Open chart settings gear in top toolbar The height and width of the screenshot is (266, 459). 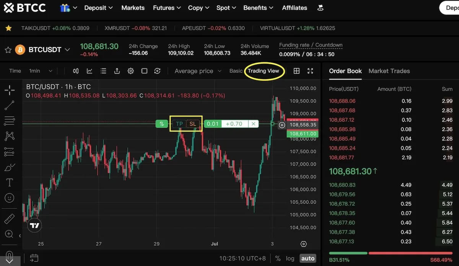coord(131,71)
